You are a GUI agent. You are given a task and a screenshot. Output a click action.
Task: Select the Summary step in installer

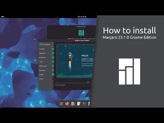42,70
